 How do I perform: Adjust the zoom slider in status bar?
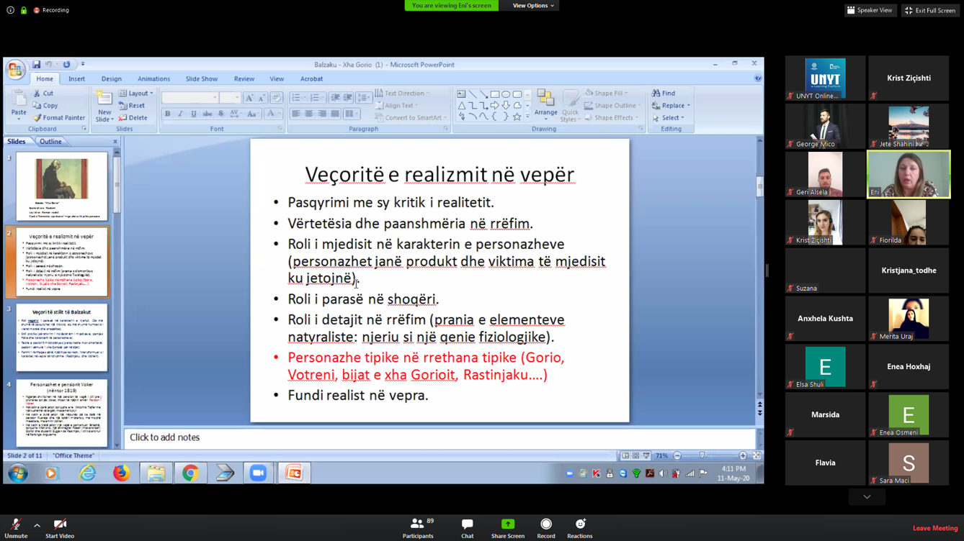pos(702,456)
